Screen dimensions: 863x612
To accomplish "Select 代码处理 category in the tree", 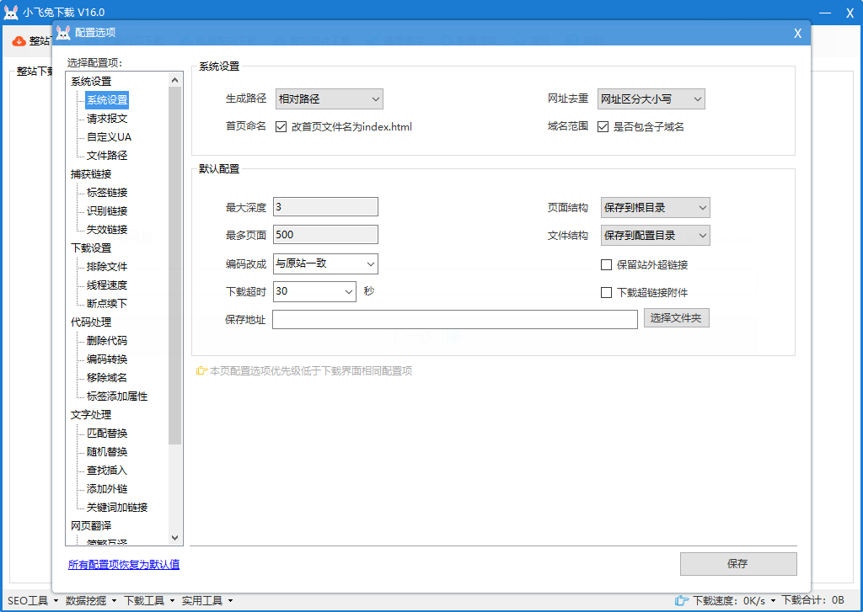I will point(91,322).
